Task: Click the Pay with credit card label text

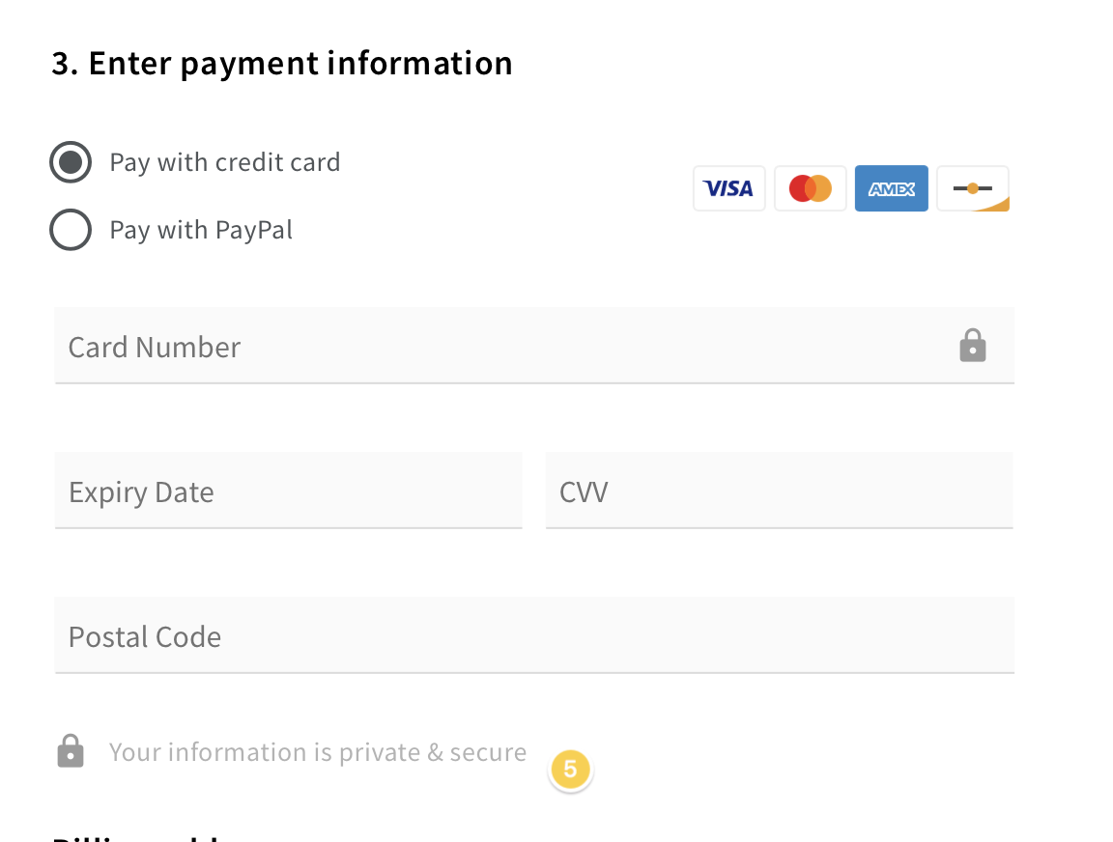Action: pos(224,161)
